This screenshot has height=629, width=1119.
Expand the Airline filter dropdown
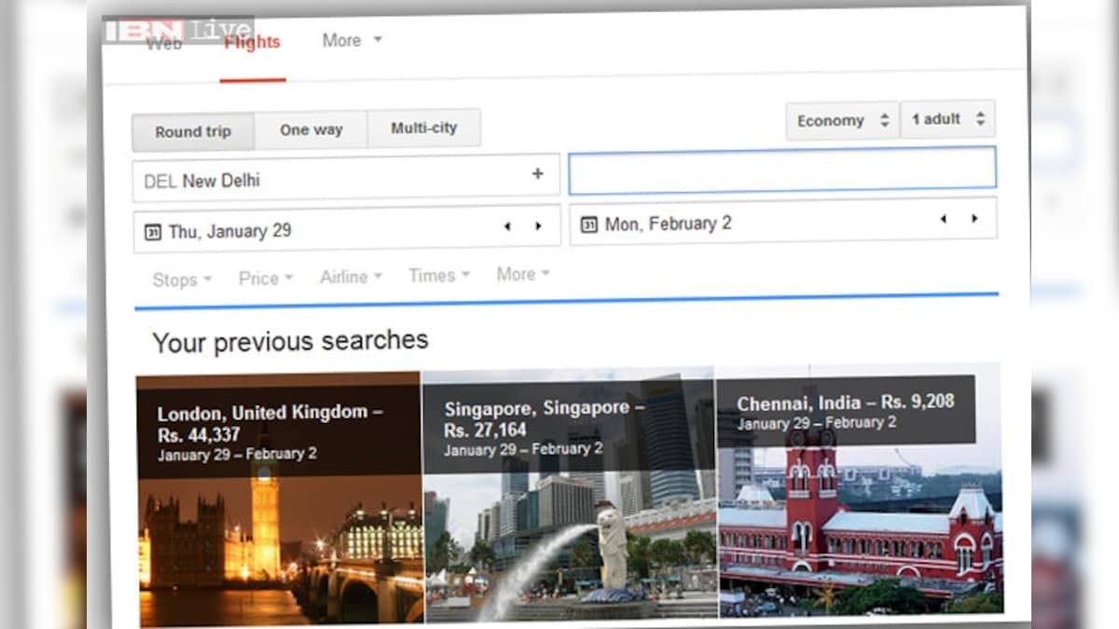[348, 276]
